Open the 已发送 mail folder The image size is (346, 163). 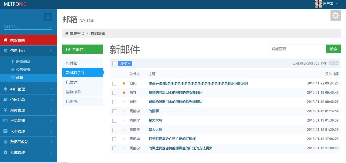click(72, 82)
